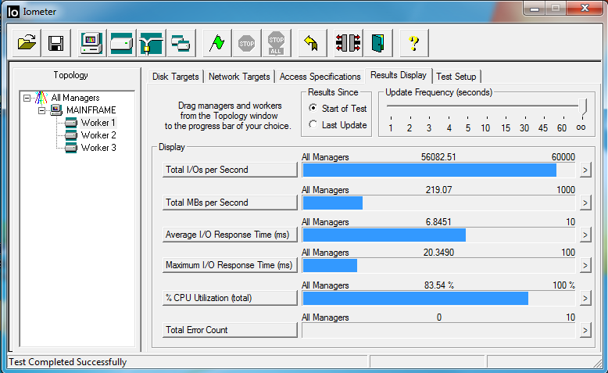
Task: Select Worker 3 in the topology tree
Action: 98,148
